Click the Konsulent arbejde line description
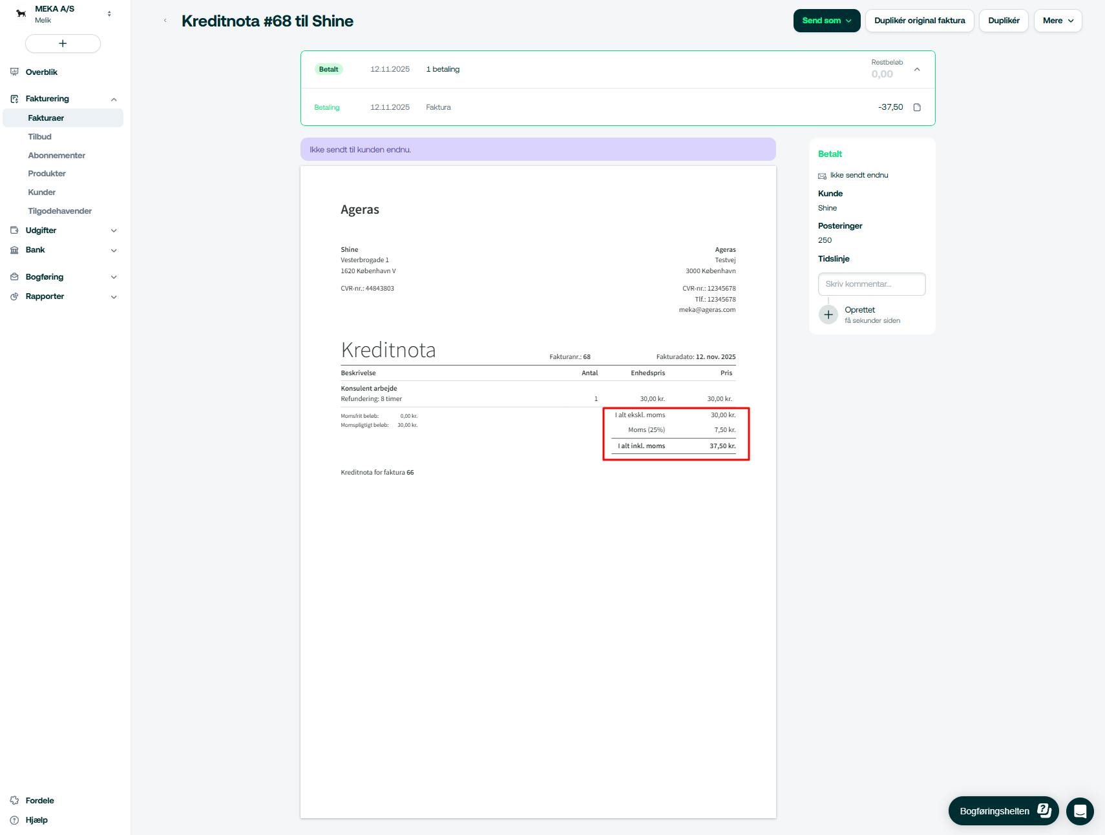Image resolution: width=1105 pixels, height=835 pixels. (x=369, y=389)
